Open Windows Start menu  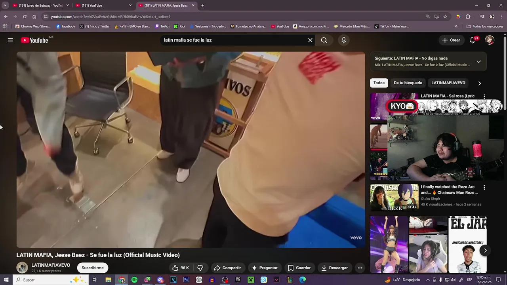[x=6, y=280]
